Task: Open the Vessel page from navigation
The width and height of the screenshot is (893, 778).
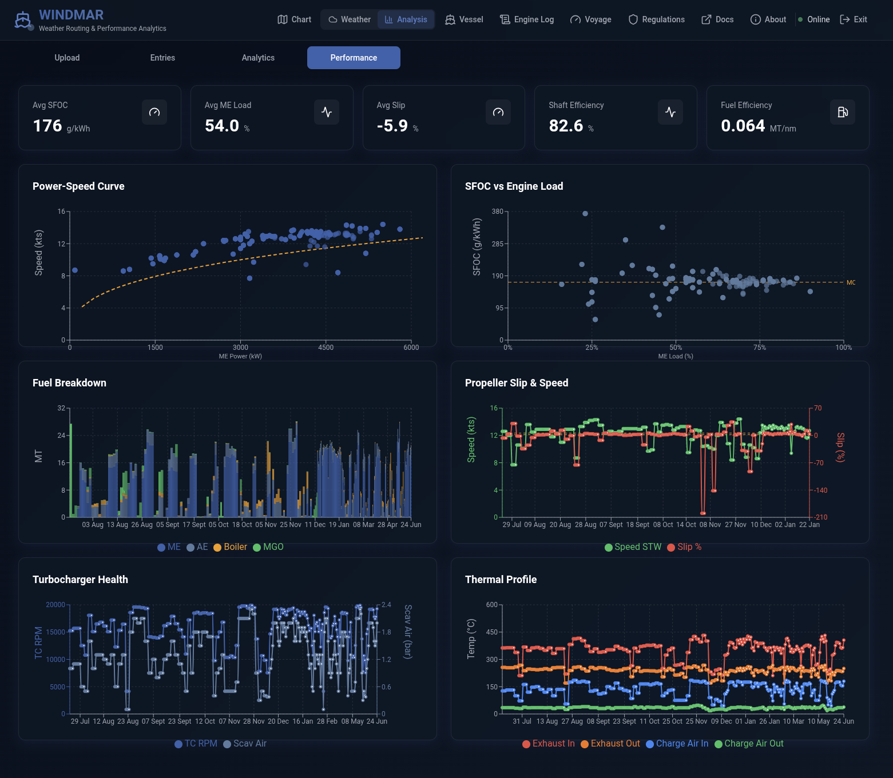Action: (x=464, y=19)
